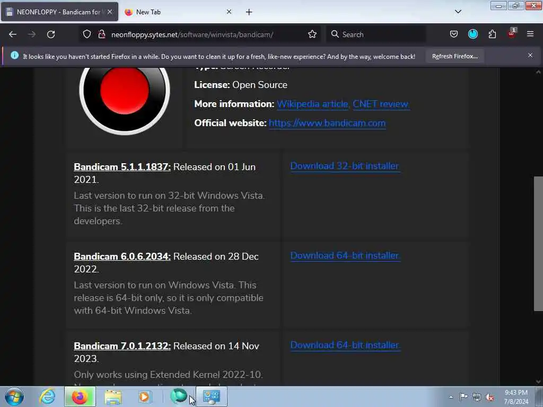The width and height of the screenshot is (543, 407).
Task: Open the shield tracking protection icon
Action: (x=87, y=34)
